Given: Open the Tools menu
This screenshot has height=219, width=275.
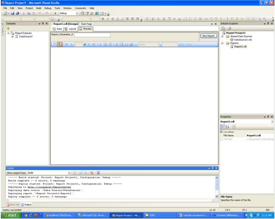Looking at the screenshot, I should [x=57, y=8].
